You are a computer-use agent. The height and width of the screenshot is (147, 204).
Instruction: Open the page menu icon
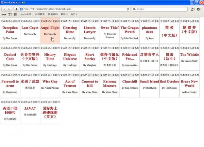[193, 9]
